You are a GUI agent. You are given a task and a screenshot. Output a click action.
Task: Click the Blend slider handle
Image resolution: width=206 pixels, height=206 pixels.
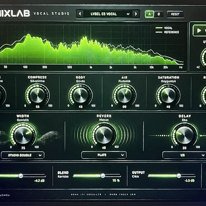[103, 175]
